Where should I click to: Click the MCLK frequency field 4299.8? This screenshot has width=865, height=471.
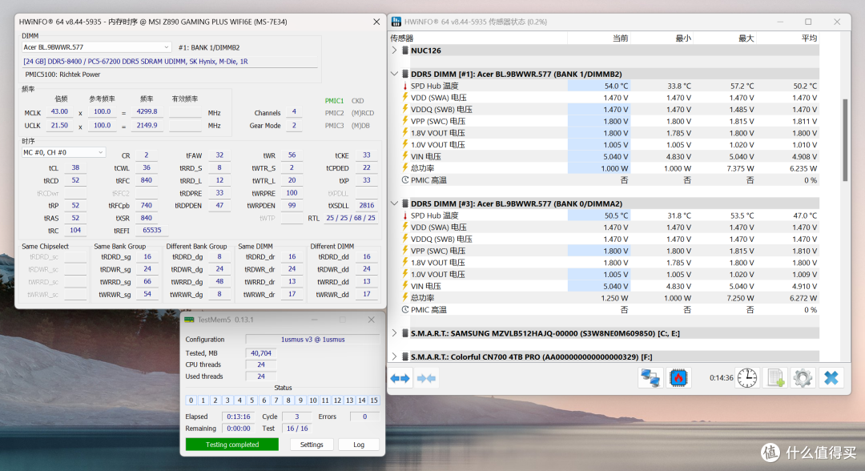pyautogui.click(x=147, y=111)
